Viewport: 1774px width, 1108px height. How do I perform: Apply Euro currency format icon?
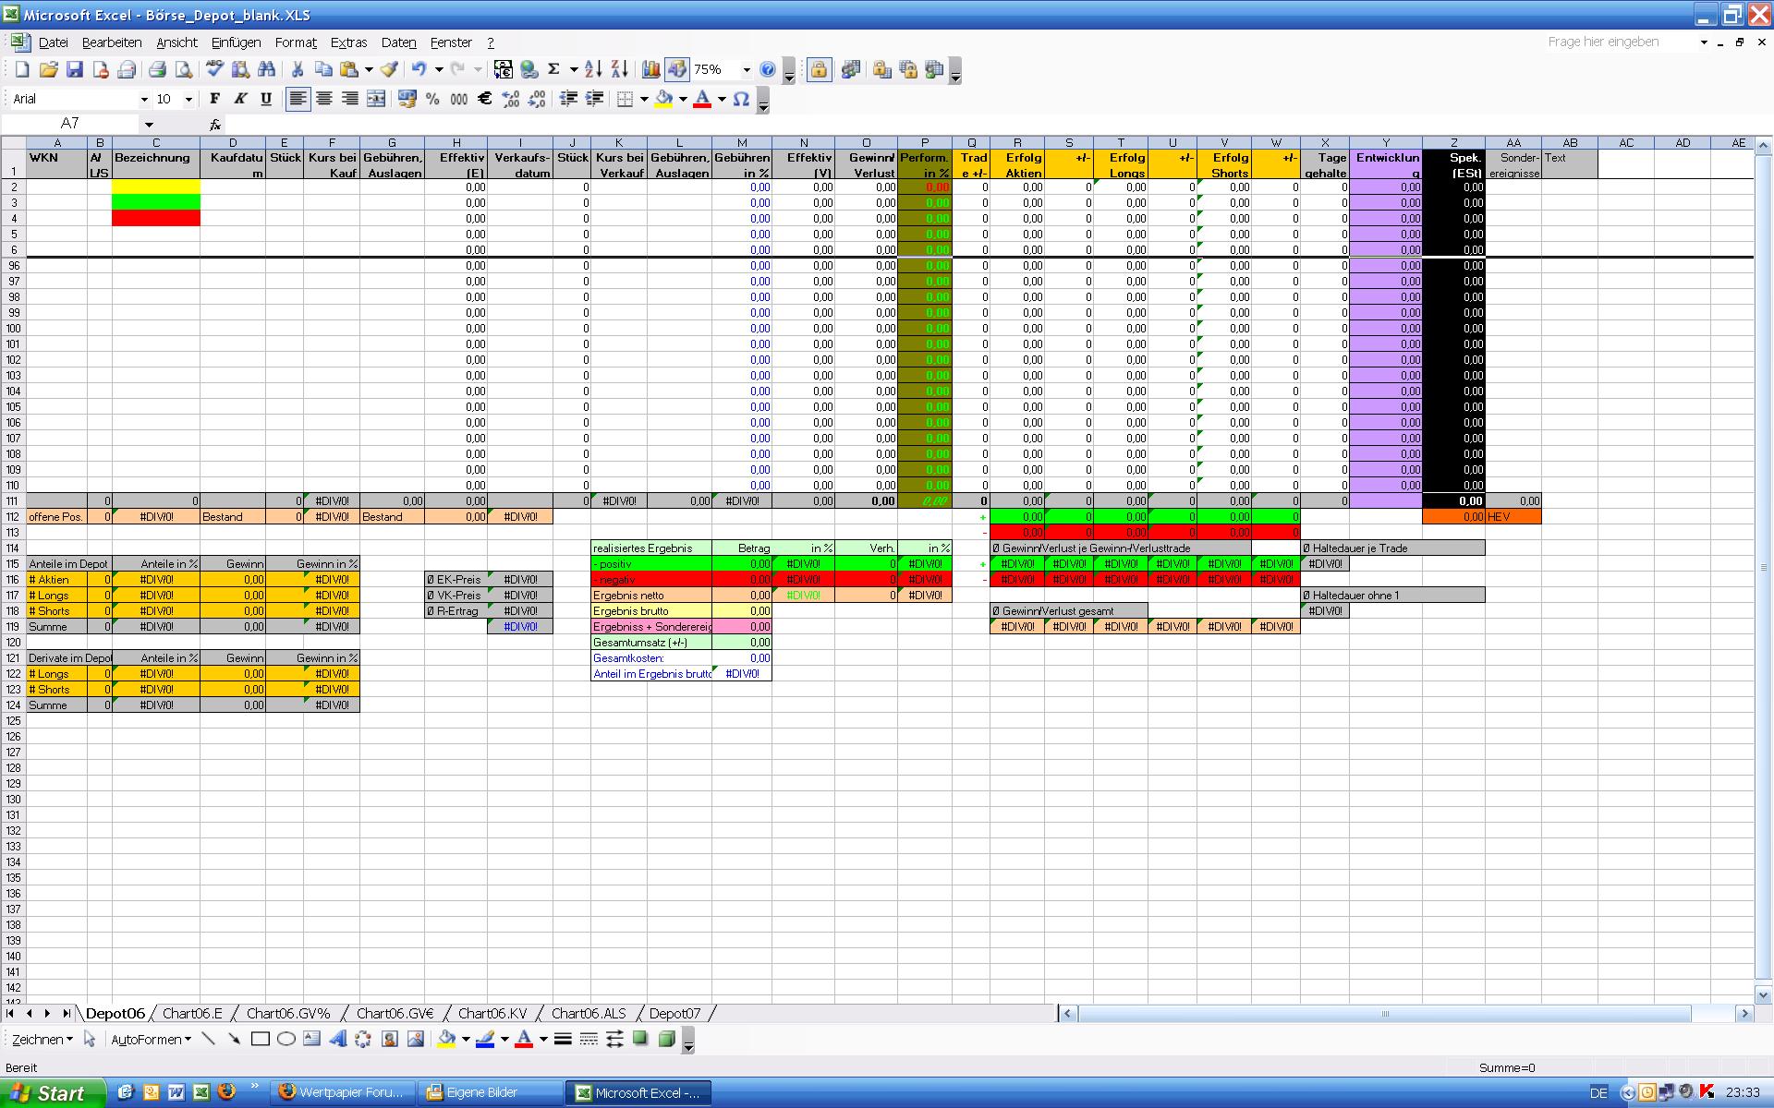coord(484,99)
